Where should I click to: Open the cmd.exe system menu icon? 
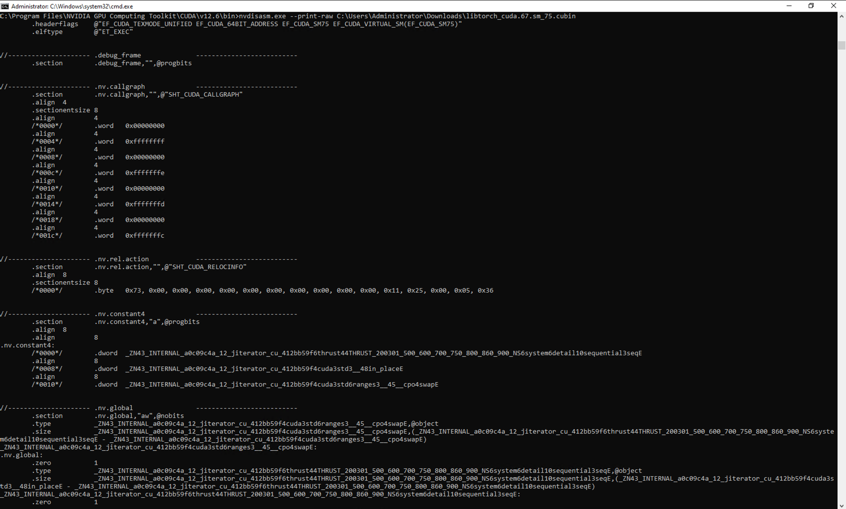click(x=5, y=6)
